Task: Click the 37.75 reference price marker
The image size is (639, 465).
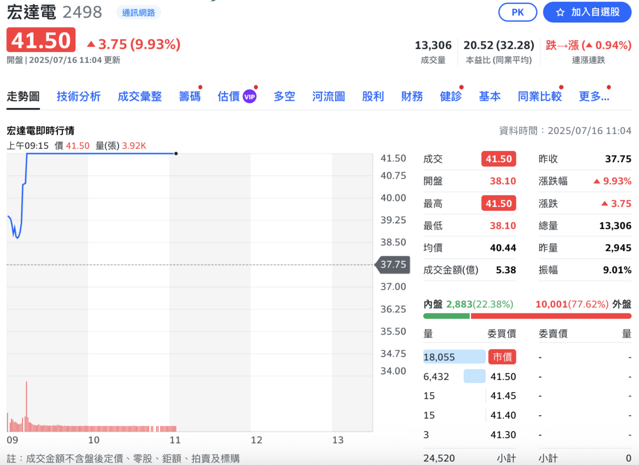Action: (393, 264)
